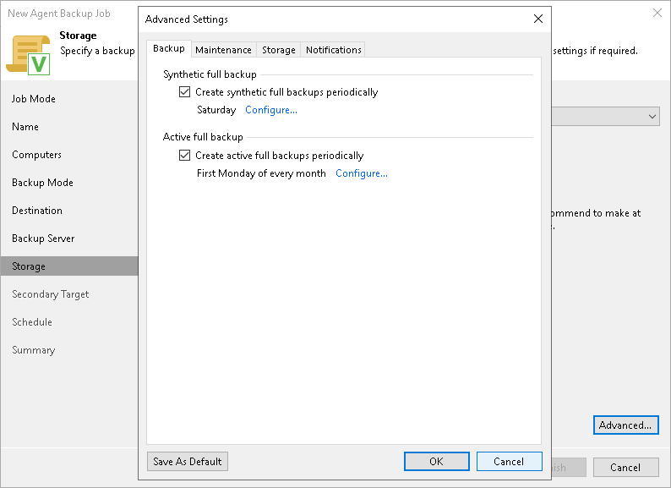The height and width of the screenshot is (488, 671).
Task: Open the Schedule wizard step
Action: tap(32, 322)
